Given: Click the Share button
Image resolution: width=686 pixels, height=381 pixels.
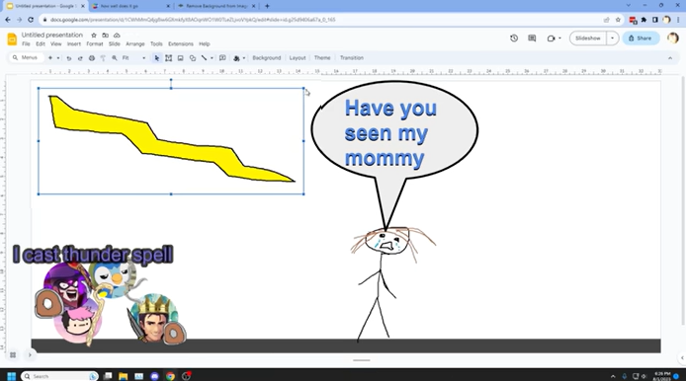Looking at the screenshot, I should (x=641, y=38).
